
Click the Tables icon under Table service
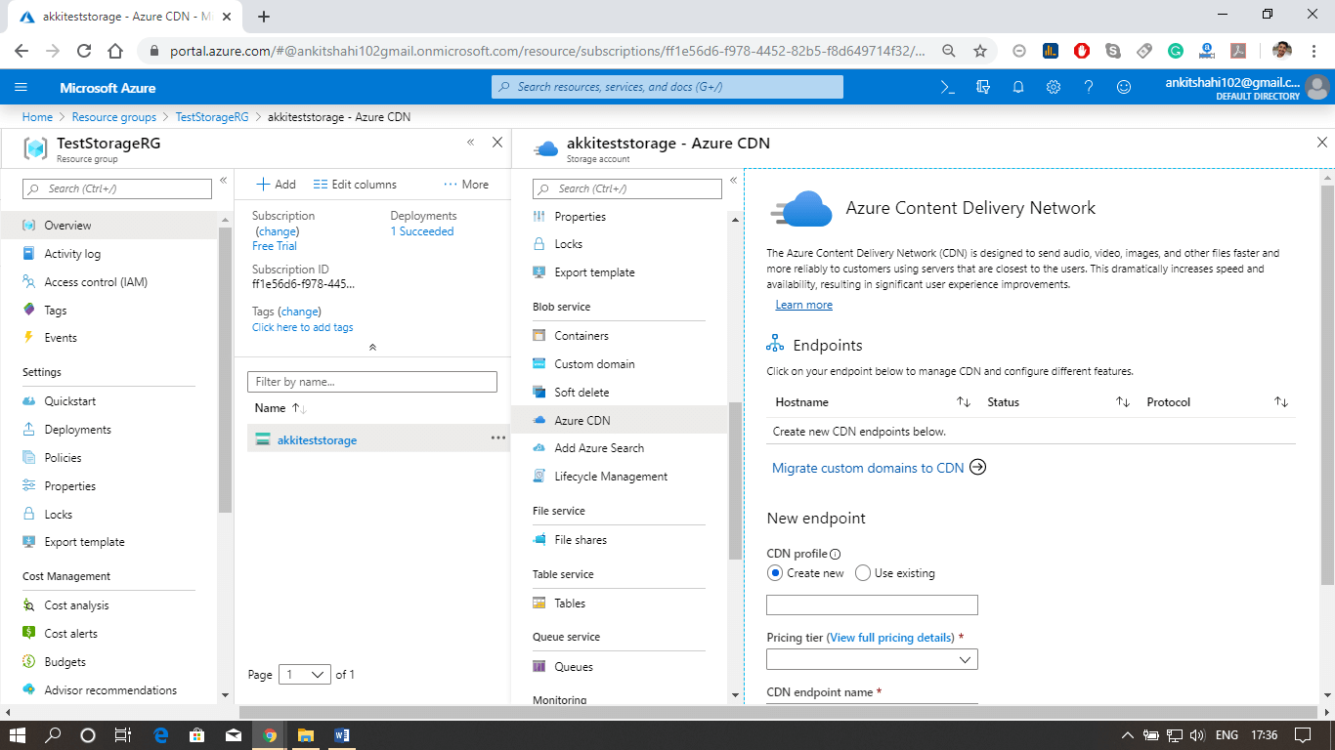(x=538, y=604)
